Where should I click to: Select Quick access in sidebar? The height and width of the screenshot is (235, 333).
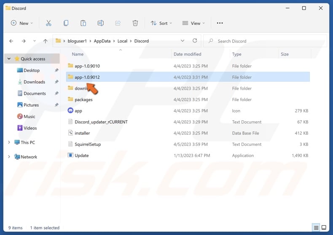pyautogui.click(x=33, y=59)
